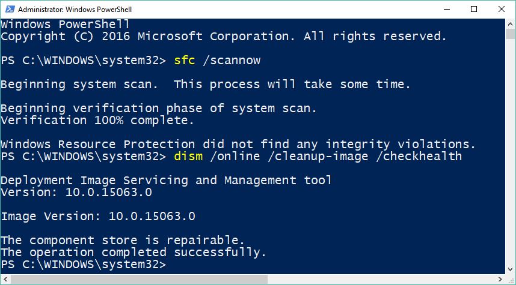Close the Administrator PowerShell window
This screenshot has height=285, width=516.
[502, 10]
